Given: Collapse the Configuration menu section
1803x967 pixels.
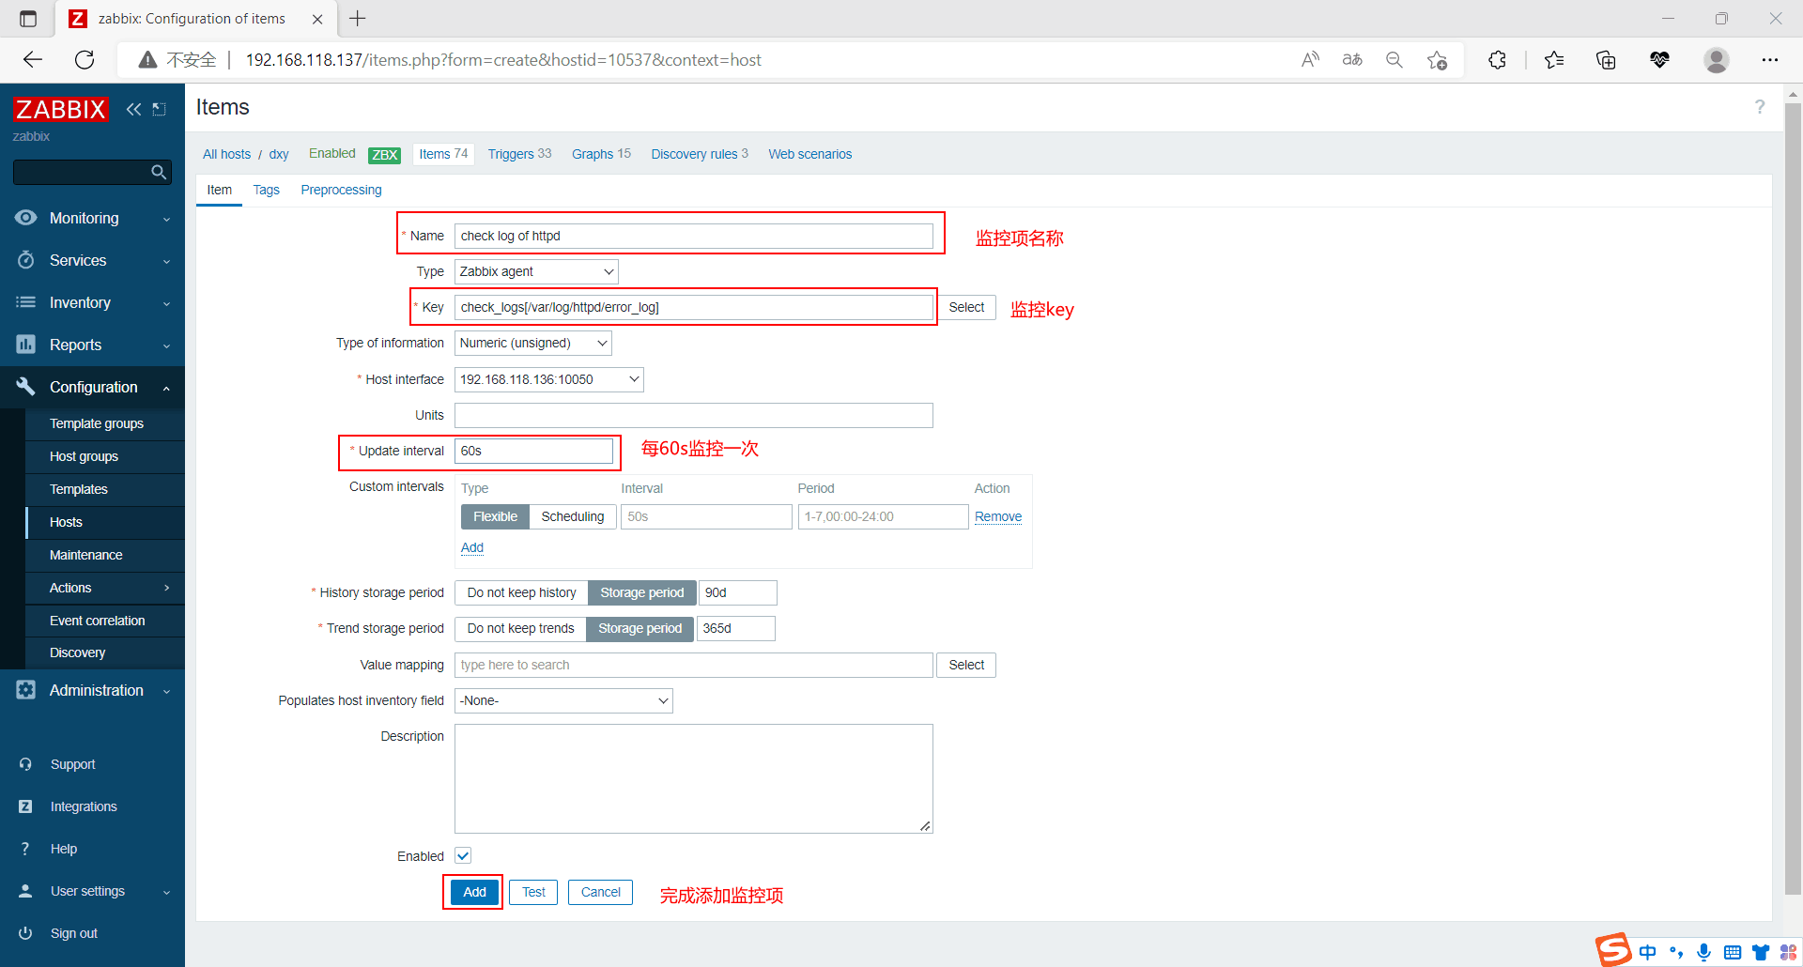Looking at the screenshot, I should [x=92, y=387].
